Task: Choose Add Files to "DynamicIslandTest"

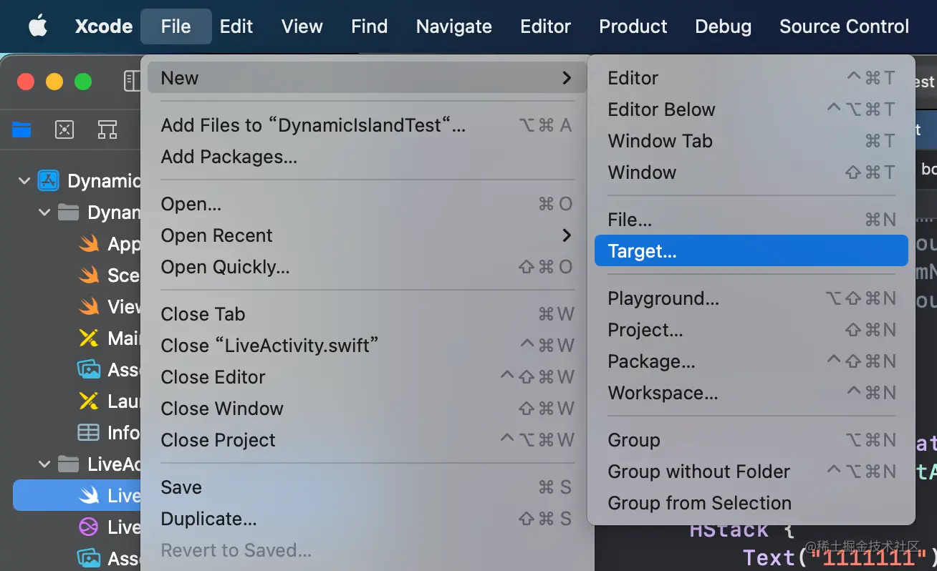Action: 367,125
